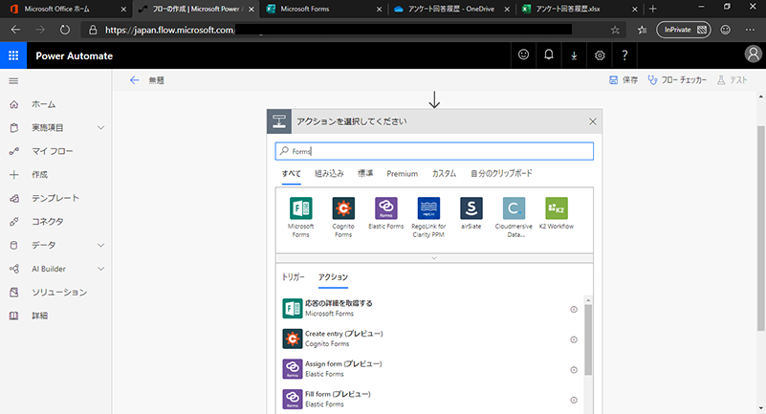Select the Microsoft Forms connector icon

[300, 208]
